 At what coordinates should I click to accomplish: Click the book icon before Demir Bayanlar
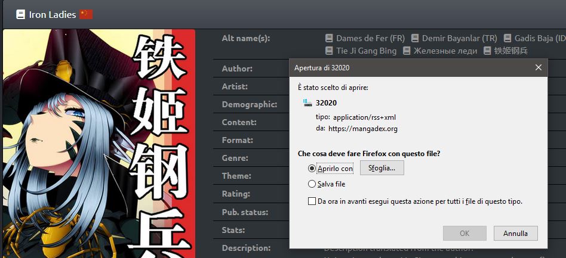click(415, 38)
